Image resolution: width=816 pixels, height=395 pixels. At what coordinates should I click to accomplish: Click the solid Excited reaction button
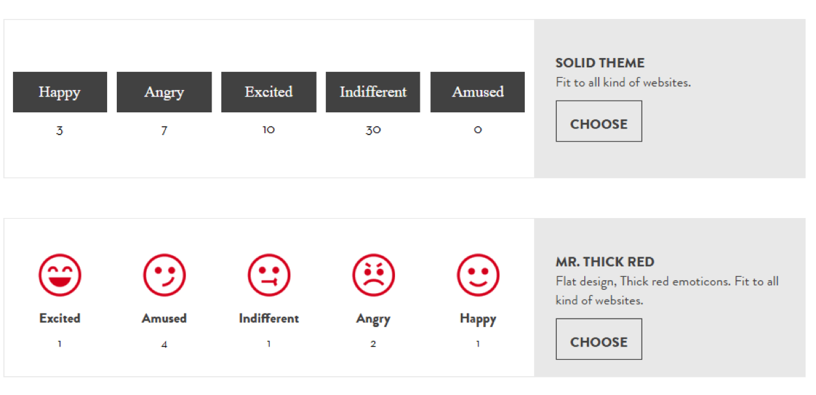pyautogui.click(x=269, y=92)
